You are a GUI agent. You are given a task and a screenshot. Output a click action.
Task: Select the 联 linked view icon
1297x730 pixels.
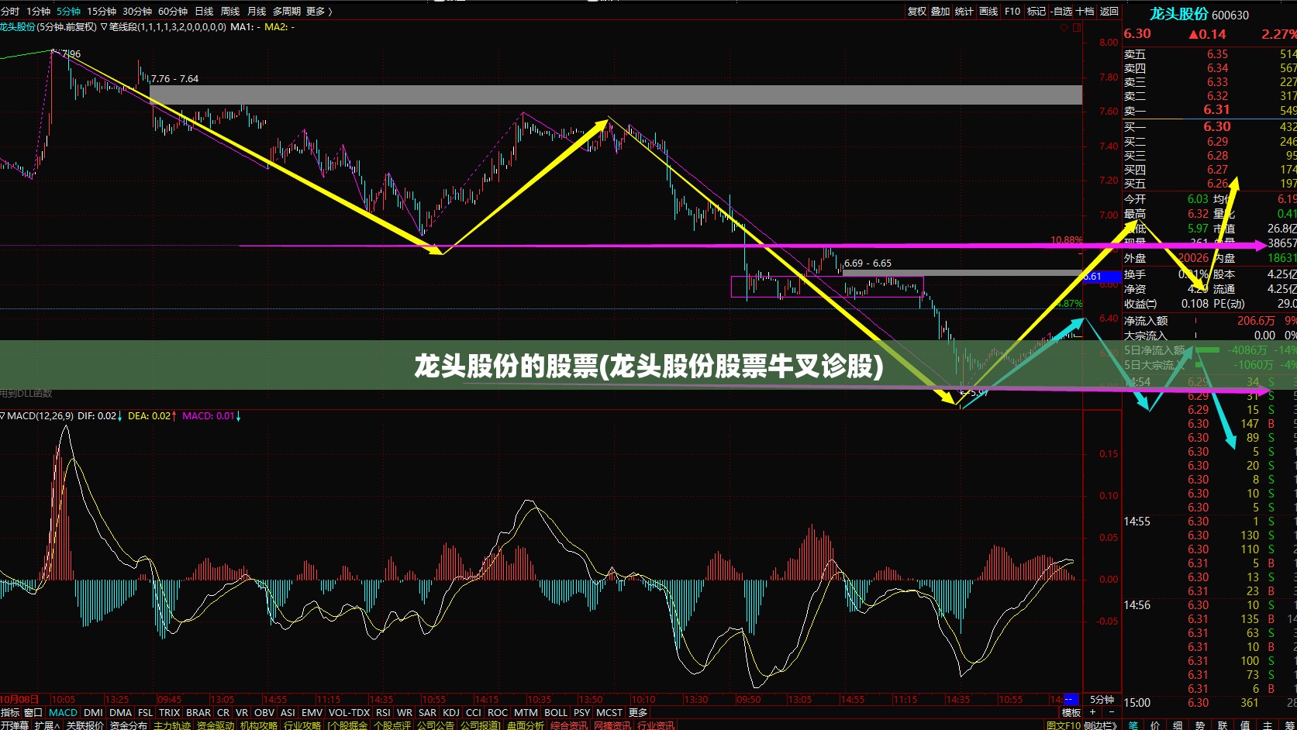click(x=1223, y=725)
